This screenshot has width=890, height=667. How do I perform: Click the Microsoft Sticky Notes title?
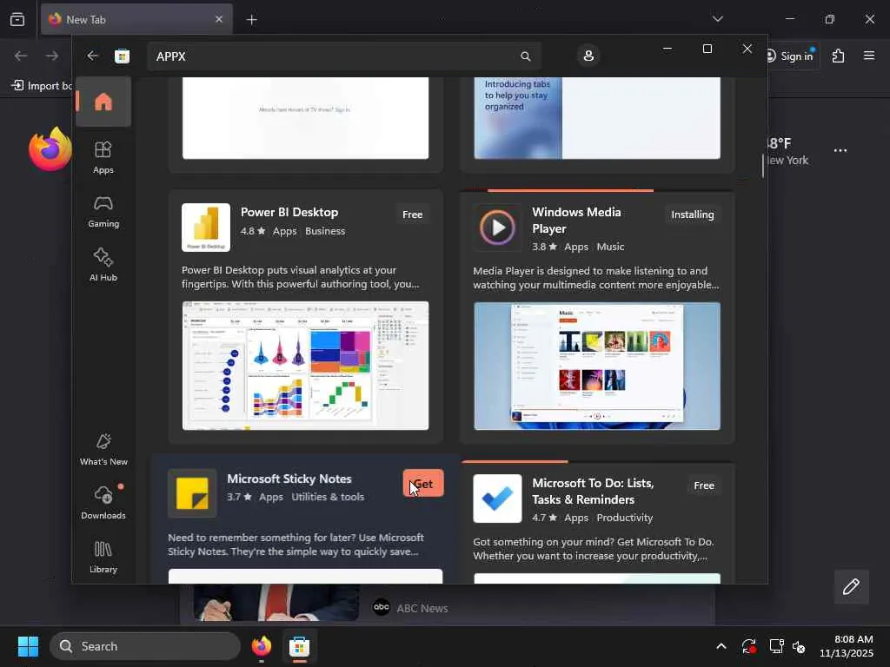[289, 479]
